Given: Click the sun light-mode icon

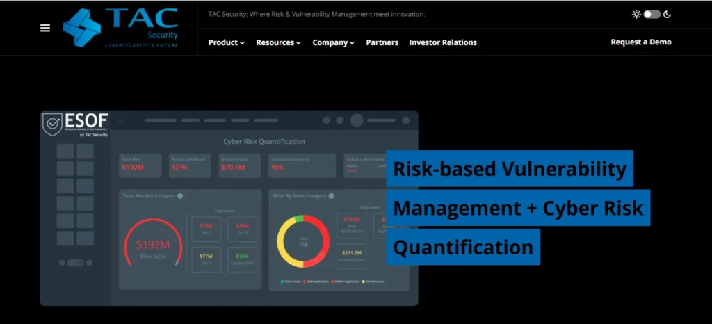Looking at the screenshot, I should tap(636, 15).
